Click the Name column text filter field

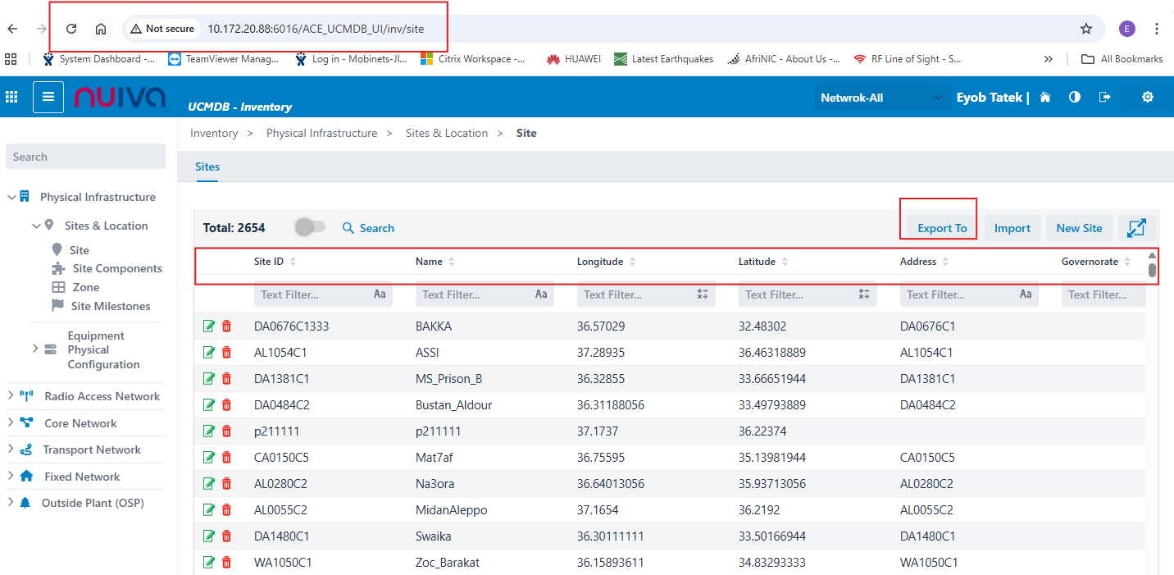[x=476, y=294]
